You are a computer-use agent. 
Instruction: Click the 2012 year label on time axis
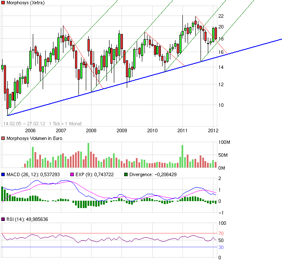click(213, 130)
